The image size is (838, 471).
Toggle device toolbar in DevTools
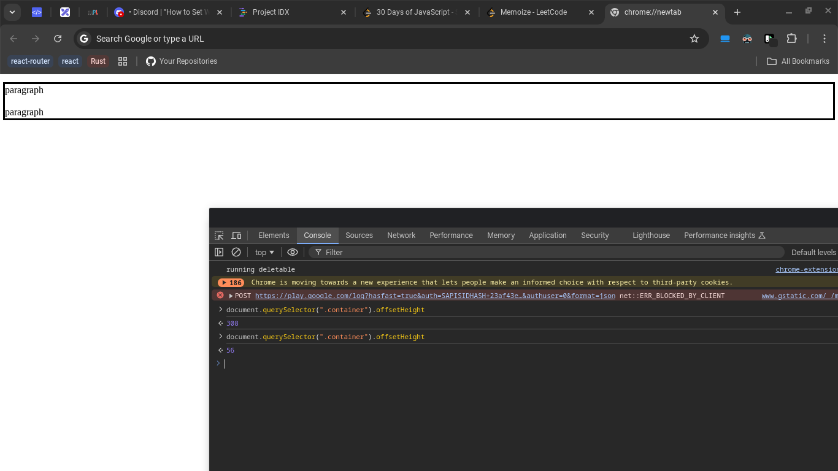236,235
